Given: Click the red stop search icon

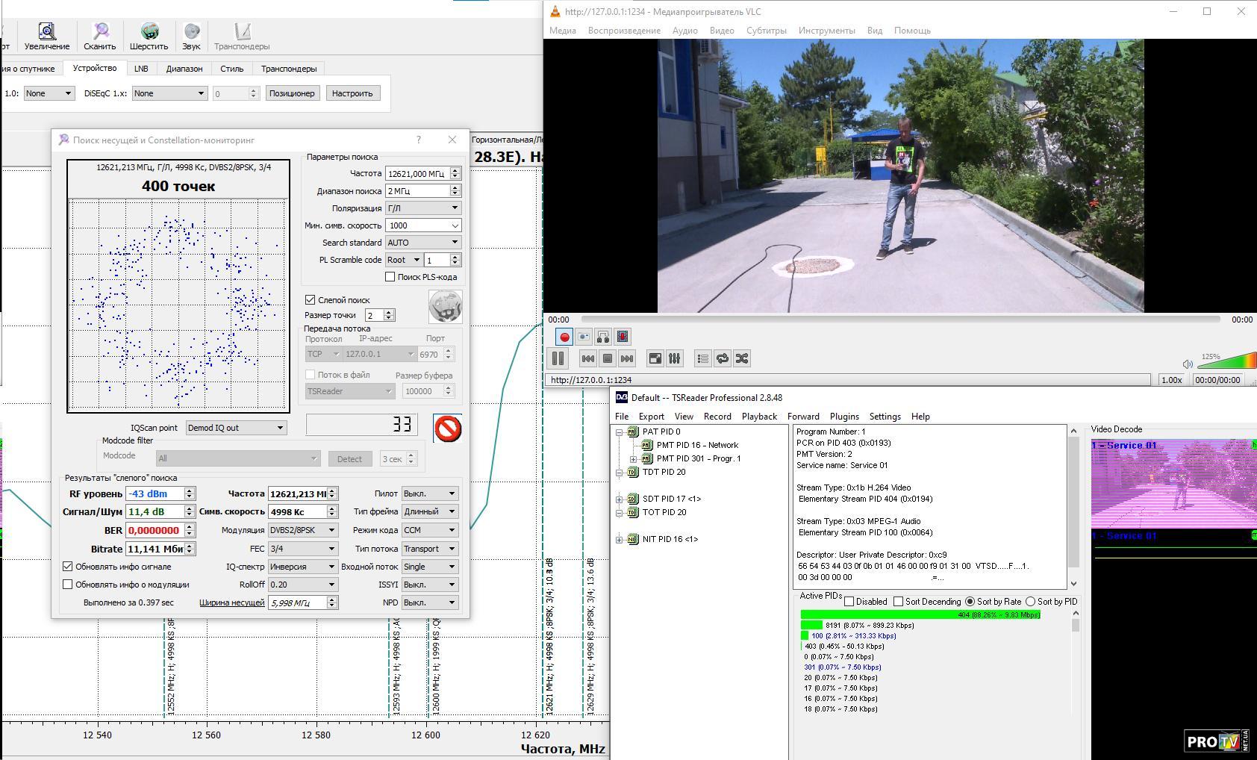Looking at the screenshot, I should tap(447, 429).
